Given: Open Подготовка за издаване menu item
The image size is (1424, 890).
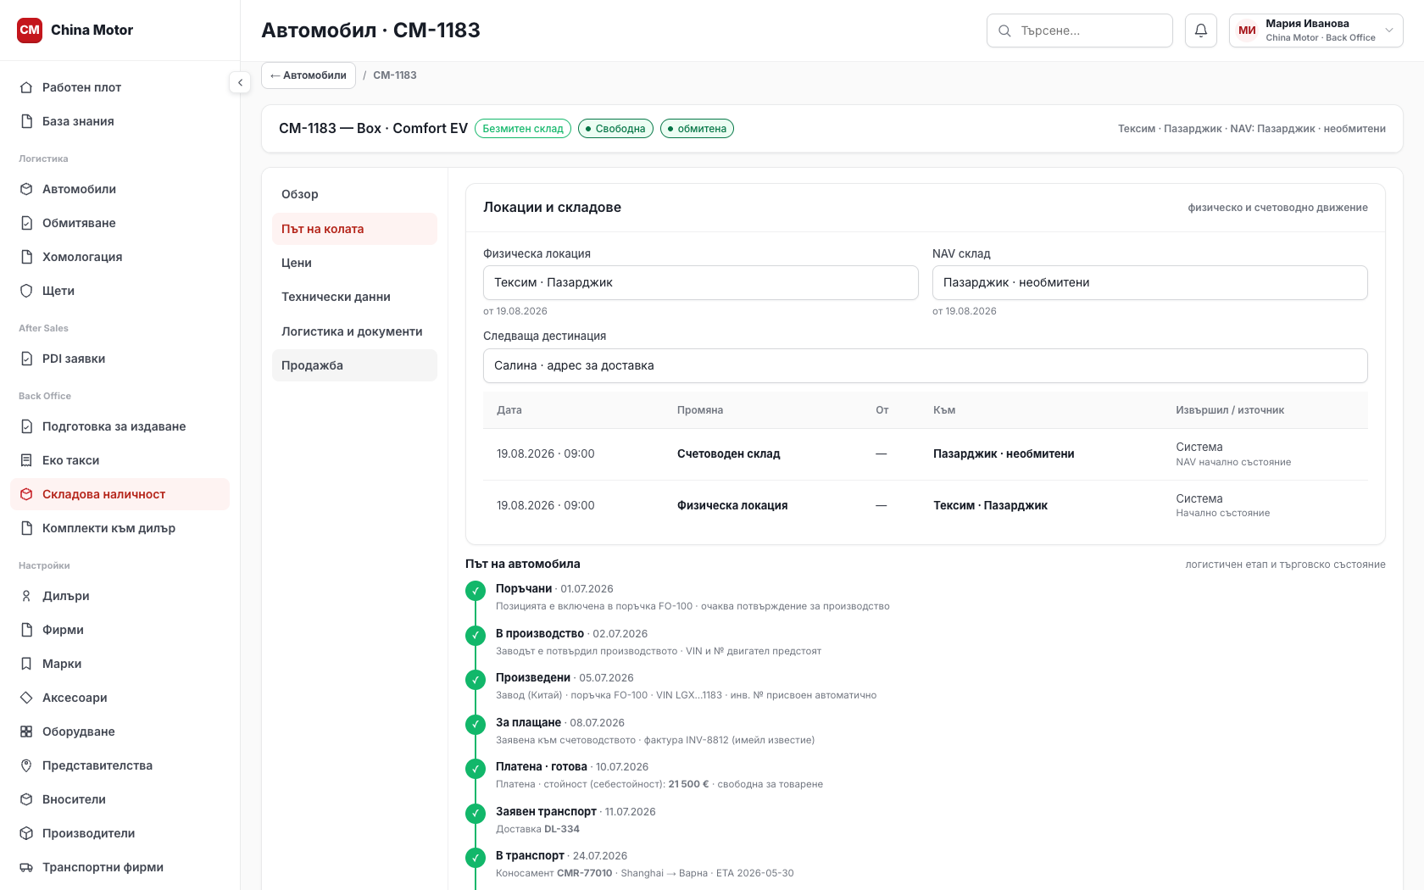Looking at the screenshot, I should point(120,426).
